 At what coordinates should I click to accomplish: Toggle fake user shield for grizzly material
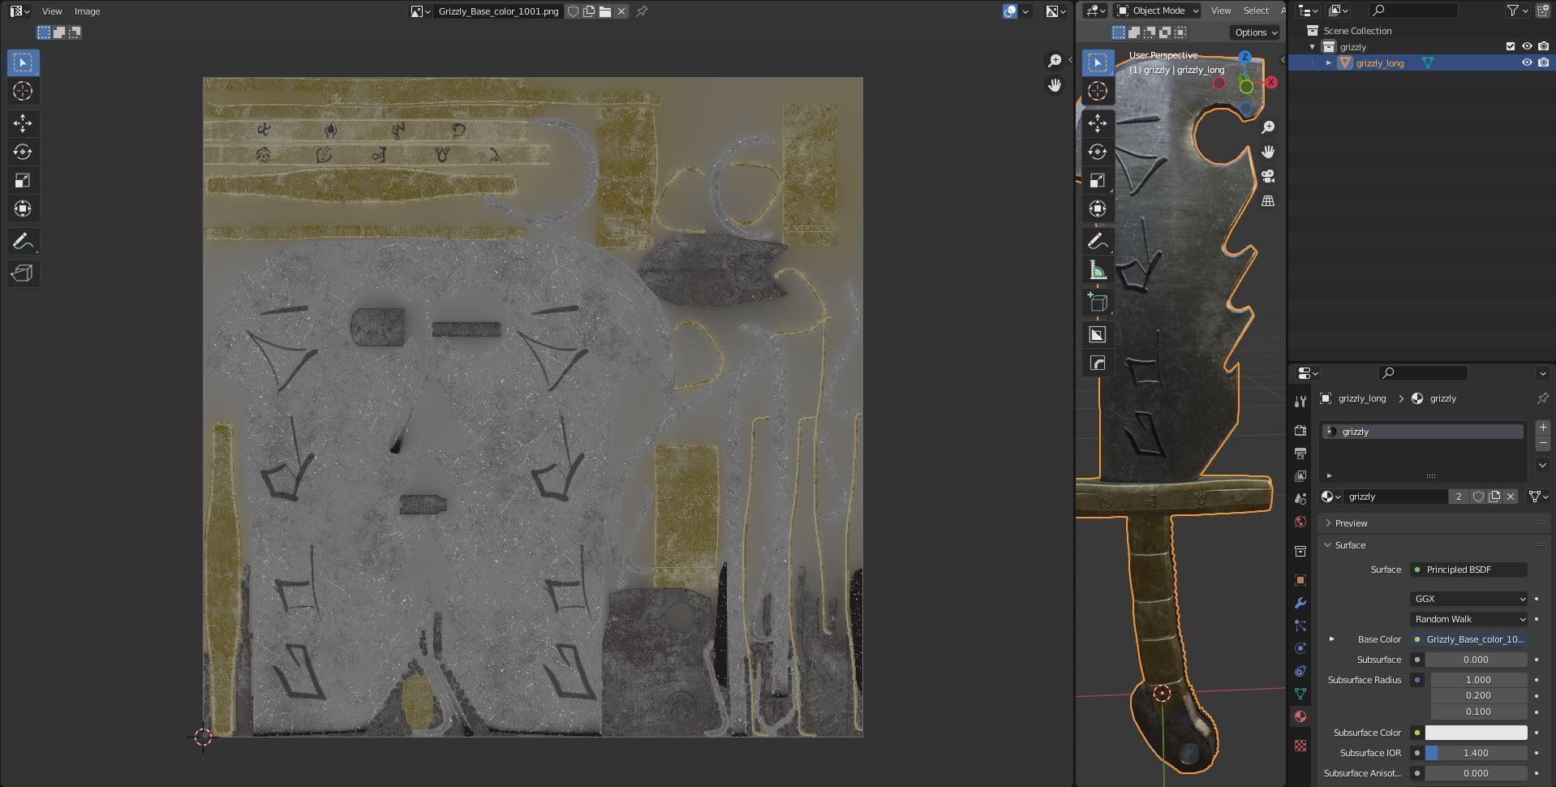pyautogui.click(x=1478, y=497)
